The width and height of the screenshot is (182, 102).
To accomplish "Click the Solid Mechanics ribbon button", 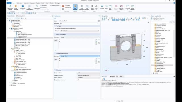I will pyautogui.click(x=82, y=7).
